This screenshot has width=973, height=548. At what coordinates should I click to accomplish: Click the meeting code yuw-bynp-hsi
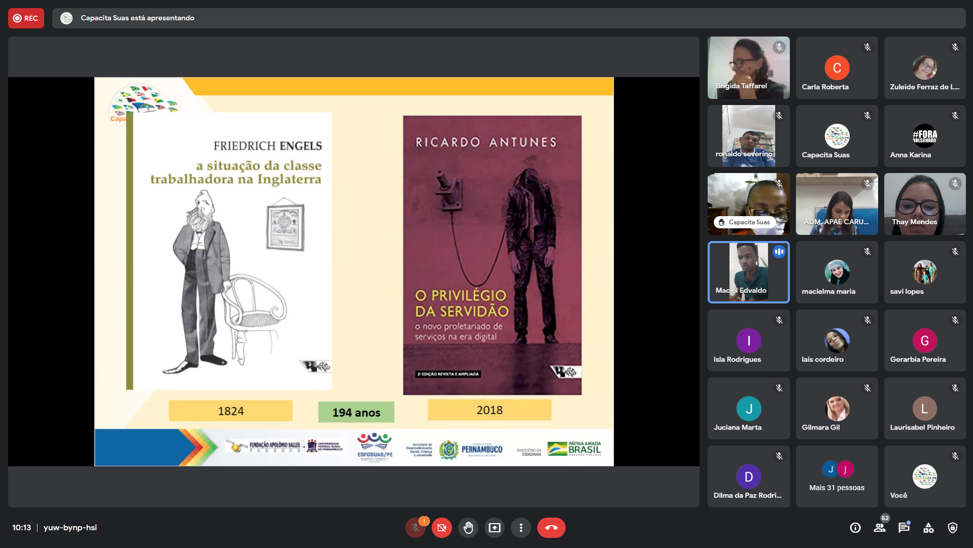click(x=70, y=528)
